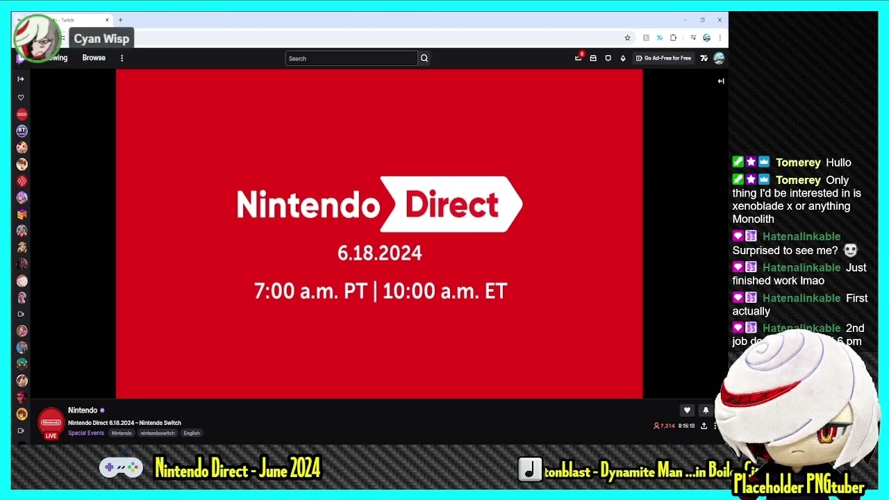This screenshot has height=500, width=889.
Task: Click the nintendoswitch tag
Action: pyautogui.click(x=158, y=433)
